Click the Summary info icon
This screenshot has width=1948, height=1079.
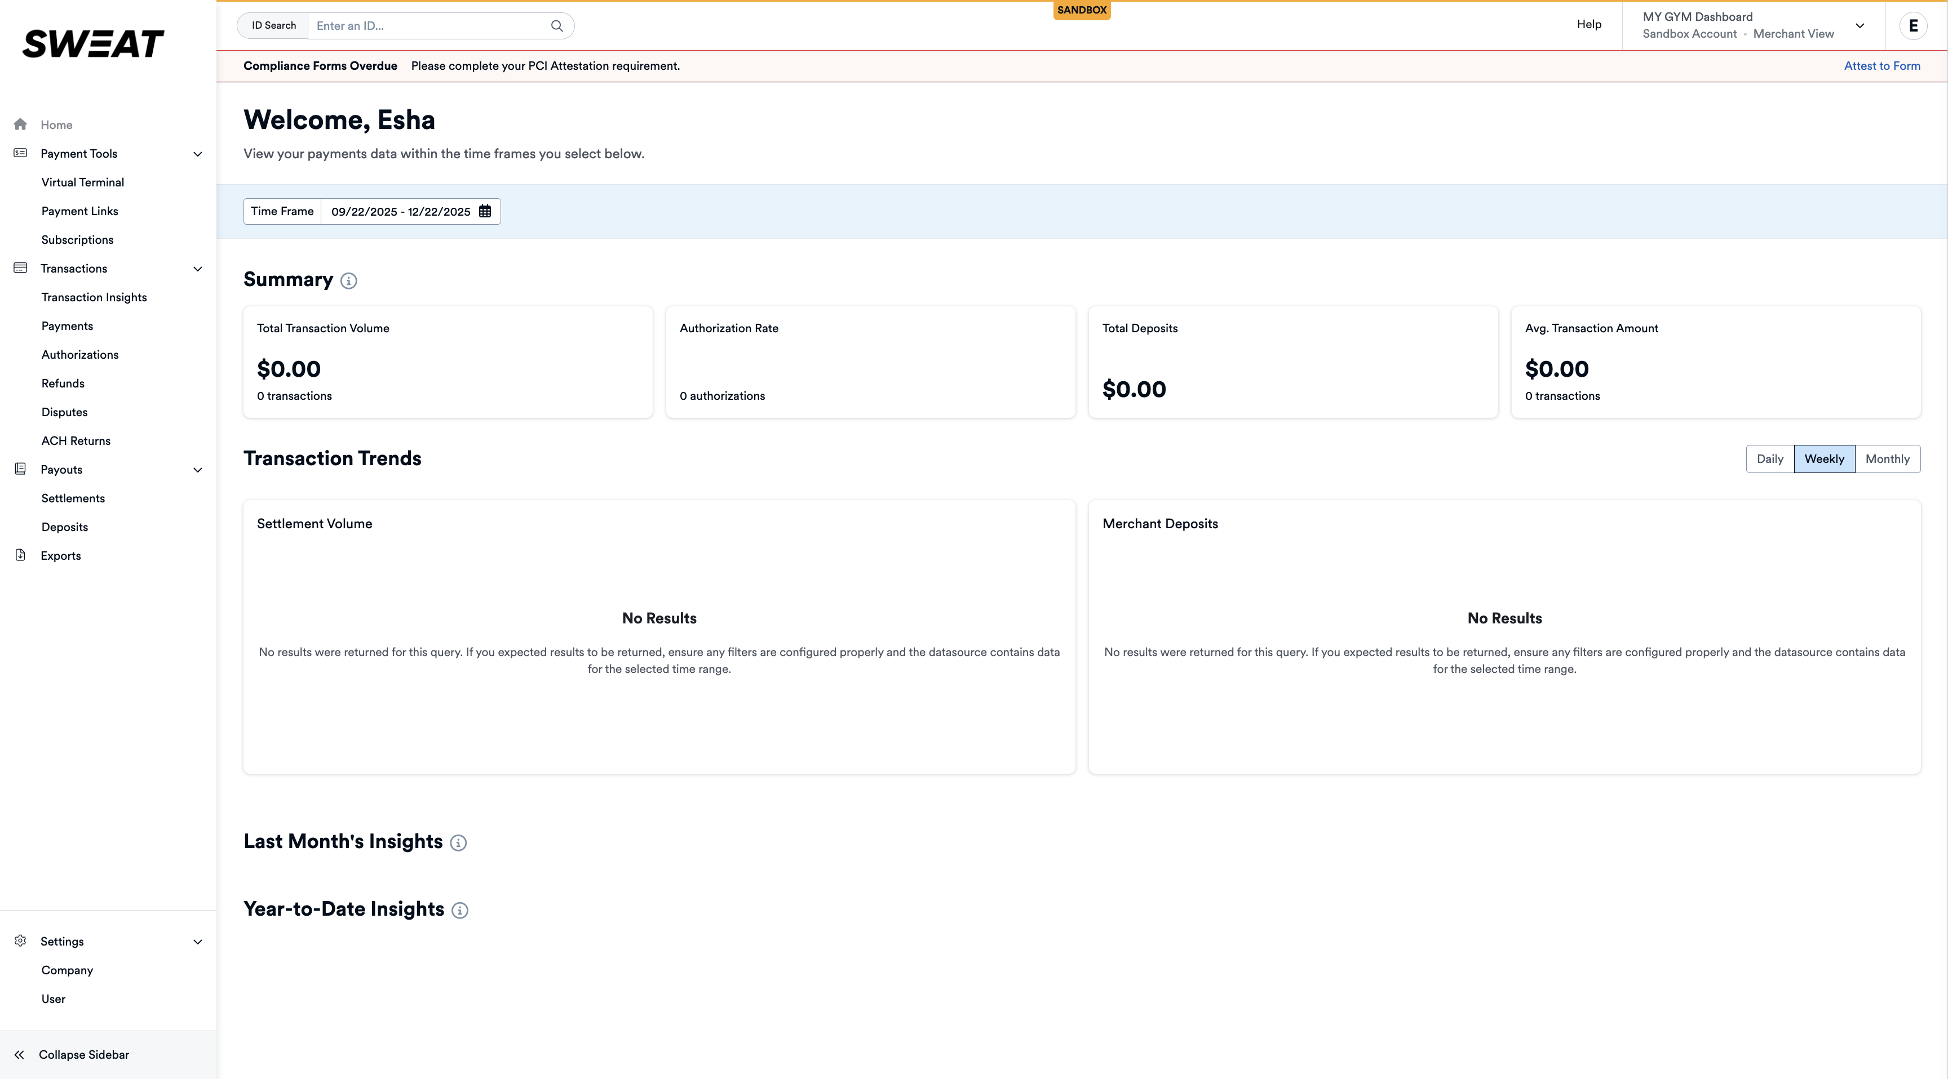click(348, 281)
